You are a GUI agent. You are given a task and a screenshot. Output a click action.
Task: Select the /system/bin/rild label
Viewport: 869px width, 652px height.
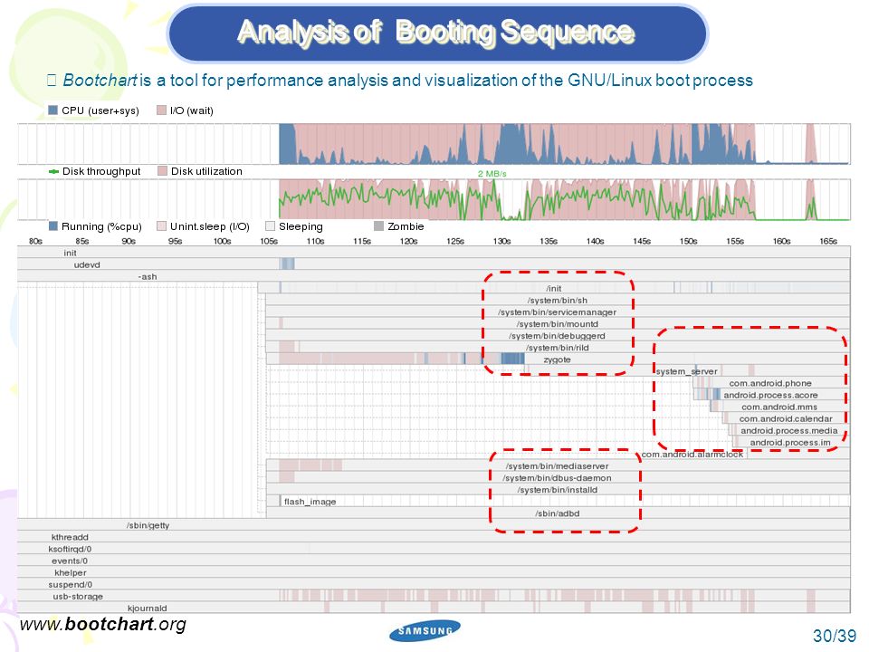click(557, 348)
